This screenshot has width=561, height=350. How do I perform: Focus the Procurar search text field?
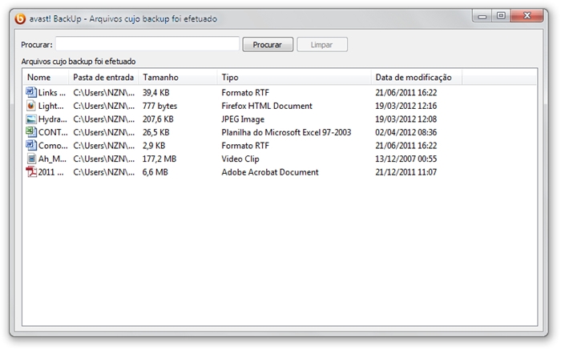[x=147, y=44]
